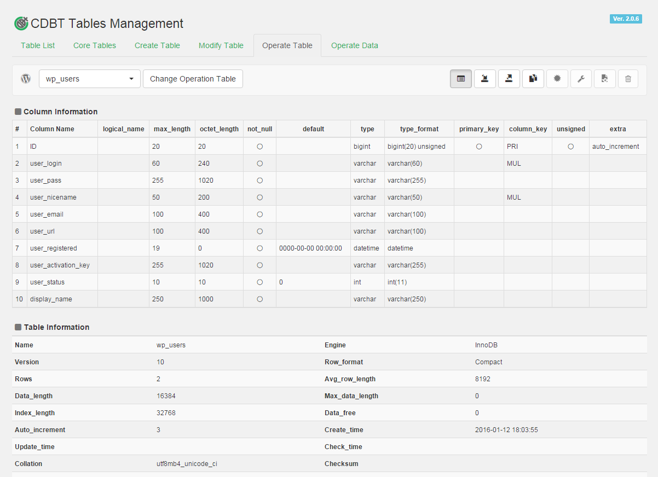Image resolution: width=658 pixels, height=477 pixels.
Task: Click the starburst icon in toolbar
Action: pos(557,79)
